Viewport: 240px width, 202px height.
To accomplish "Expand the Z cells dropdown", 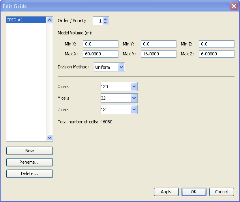I will click(x=134, y=109).
